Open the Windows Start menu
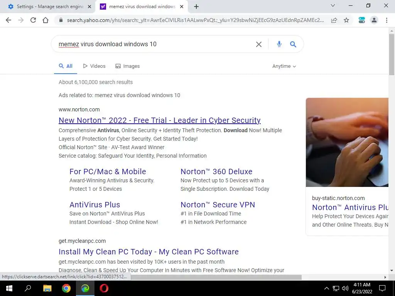This screenshot has height=296, width=395. (x=9, y=288)
